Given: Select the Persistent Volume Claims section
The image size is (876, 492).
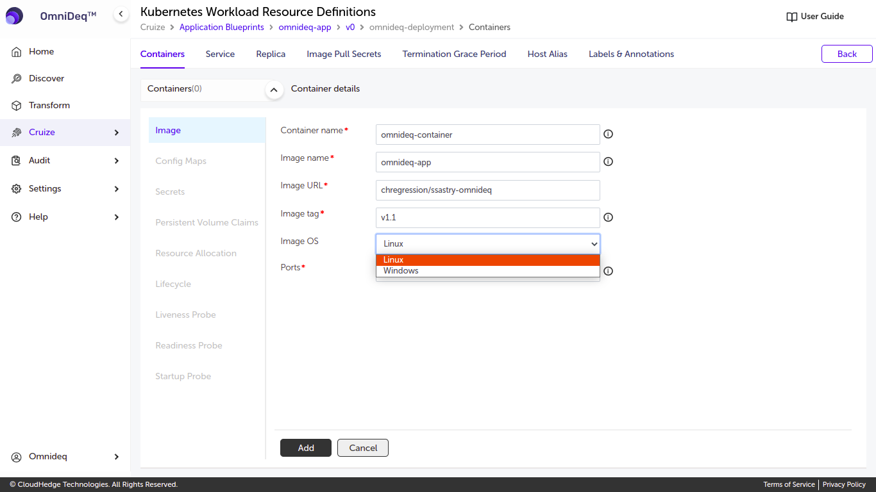Looking at the screenshot, I should pos(207,222).
